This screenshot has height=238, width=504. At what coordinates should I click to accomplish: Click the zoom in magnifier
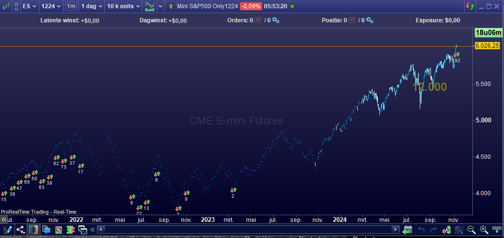click(484, 230)
